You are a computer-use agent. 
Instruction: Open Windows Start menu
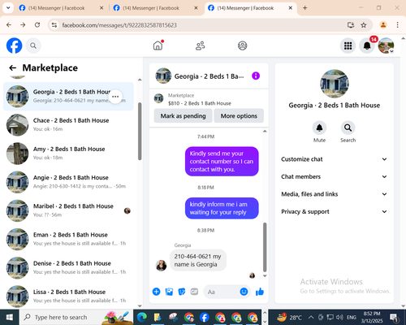tap(10, 317)
